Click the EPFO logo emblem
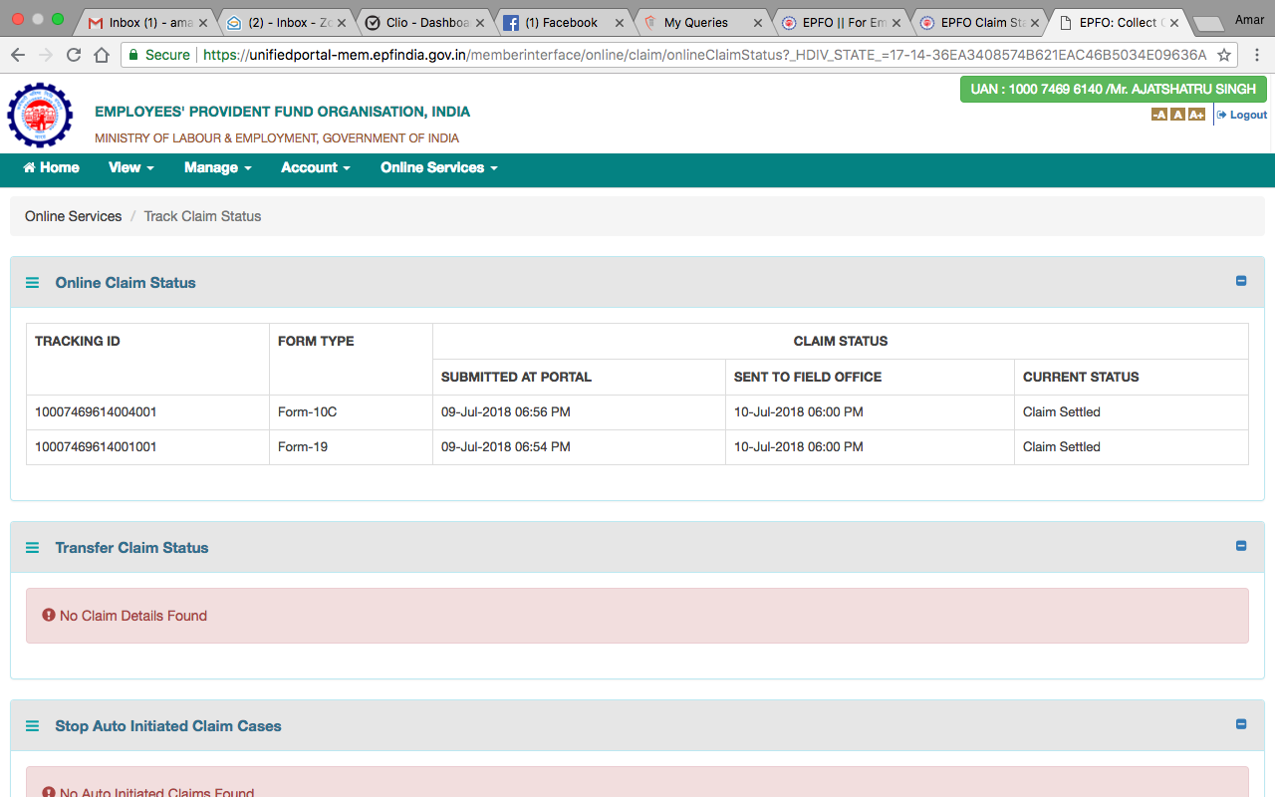This screenshot has width=1275, height=797. (40, 116)
